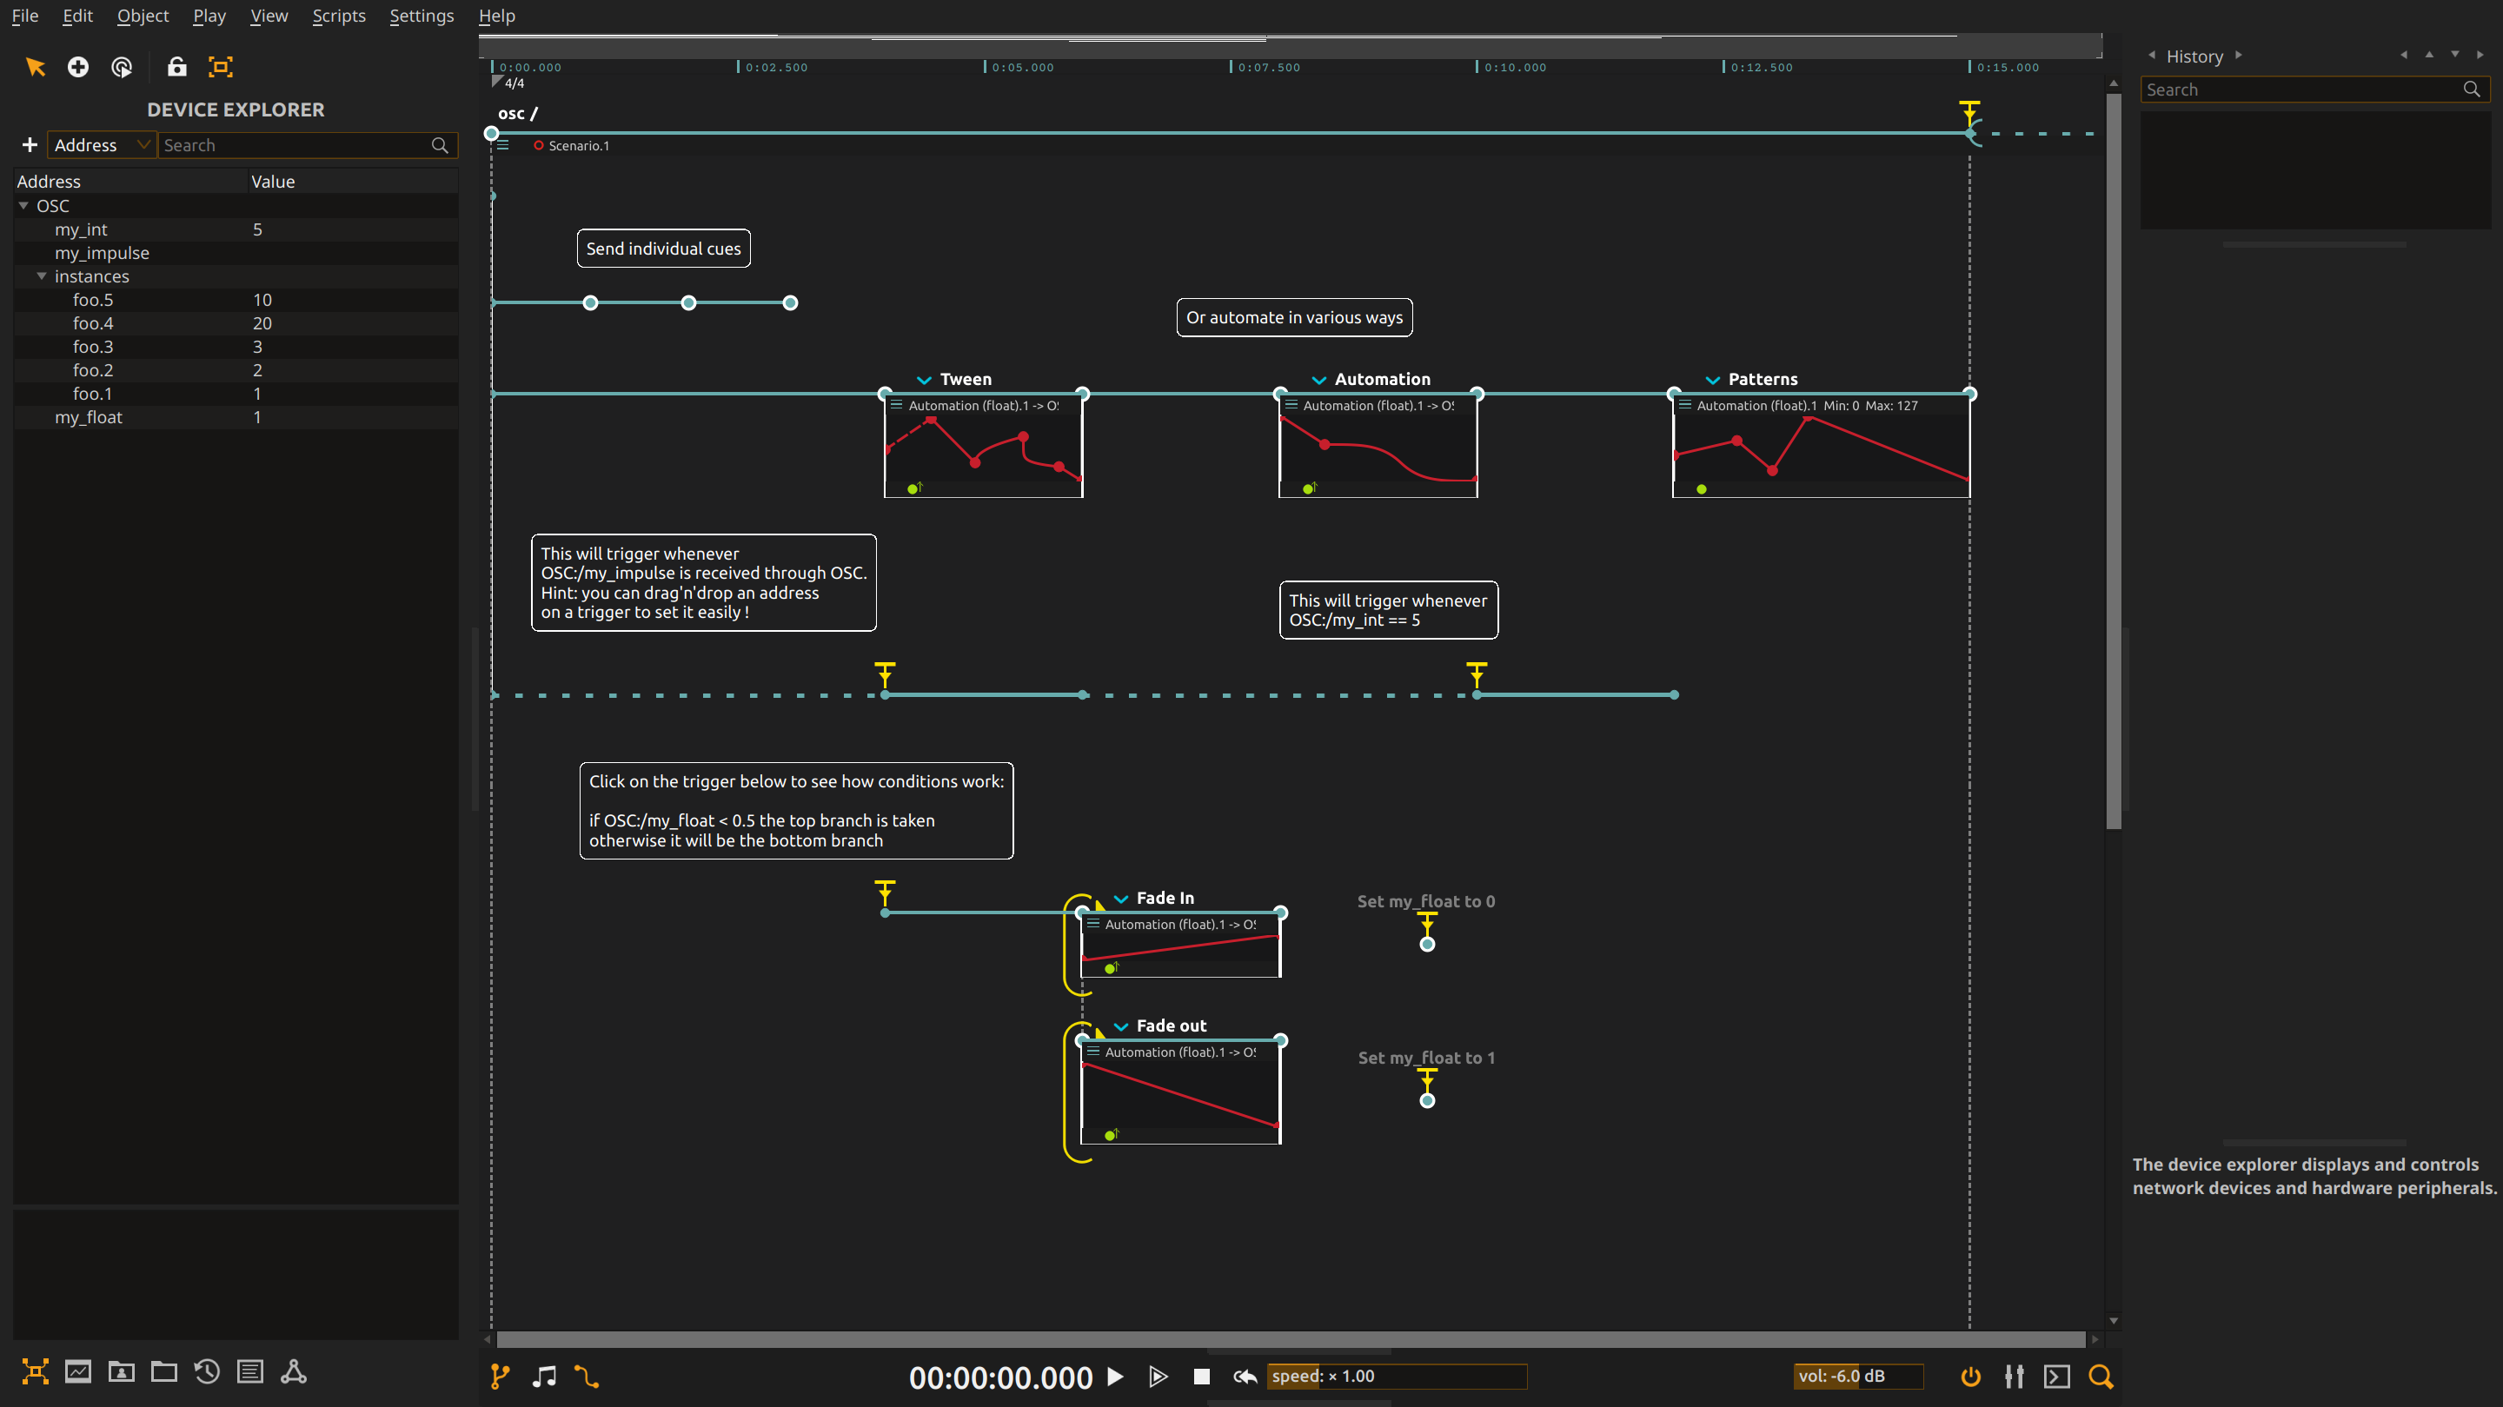Toggle the music note metronome icon
Screen dimensions: 2503x1407
tap(544, 1376)
